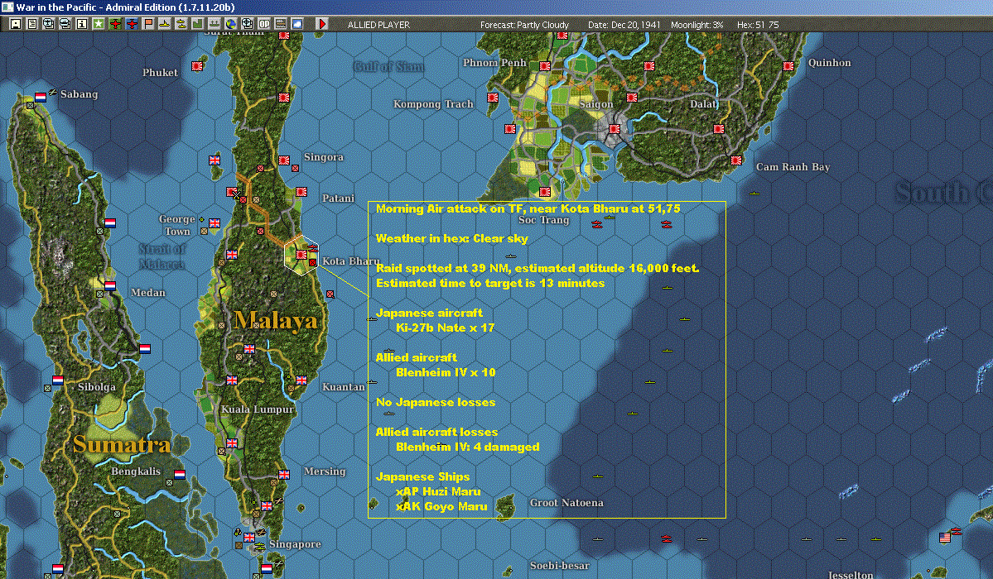
Task: Click the orange flag bases icon
Action: (148, 24)
